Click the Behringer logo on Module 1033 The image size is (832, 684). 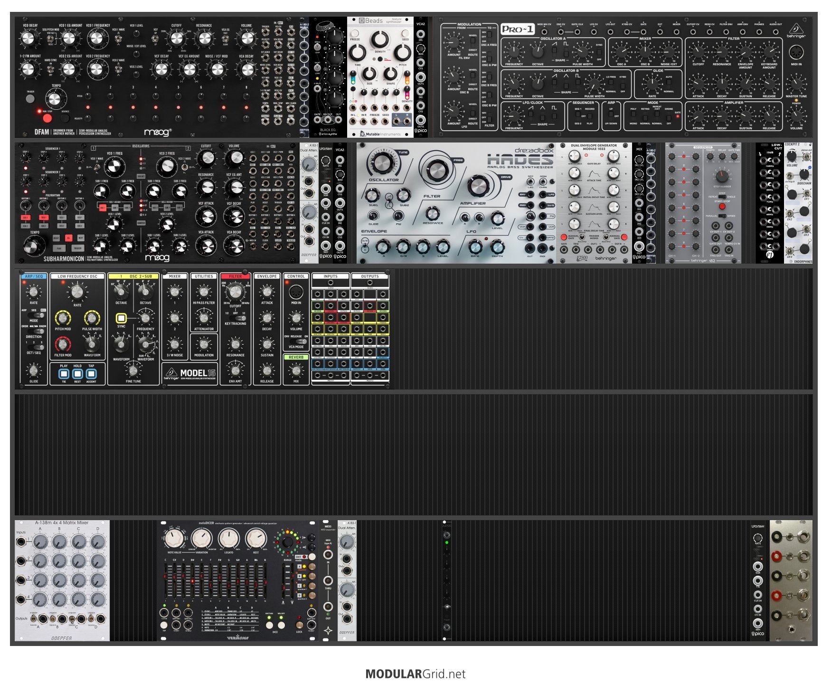click(605, 258)
